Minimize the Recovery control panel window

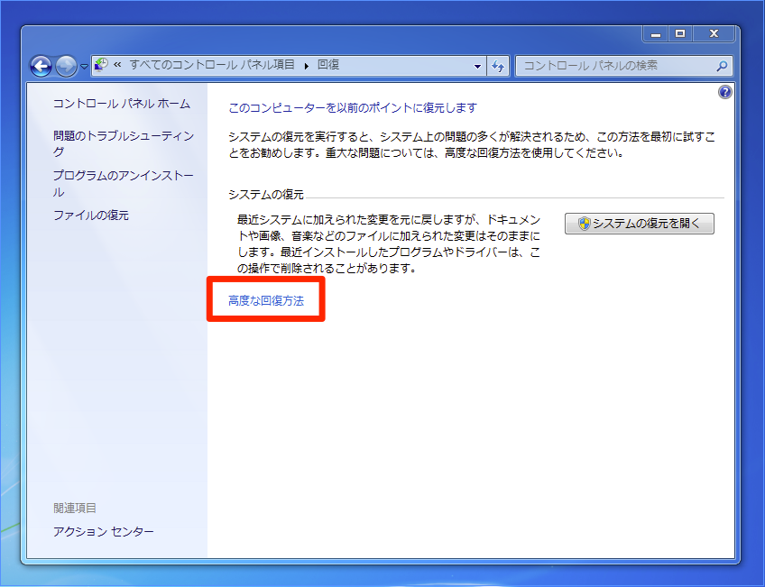[x=655, y=33]
